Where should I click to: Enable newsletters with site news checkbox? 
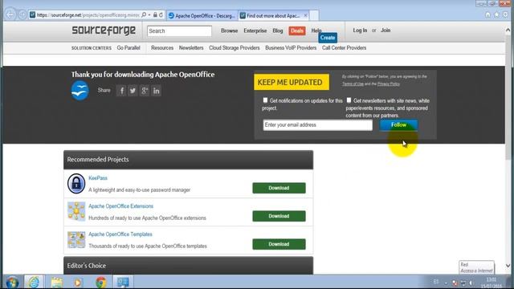pos(349,100)
